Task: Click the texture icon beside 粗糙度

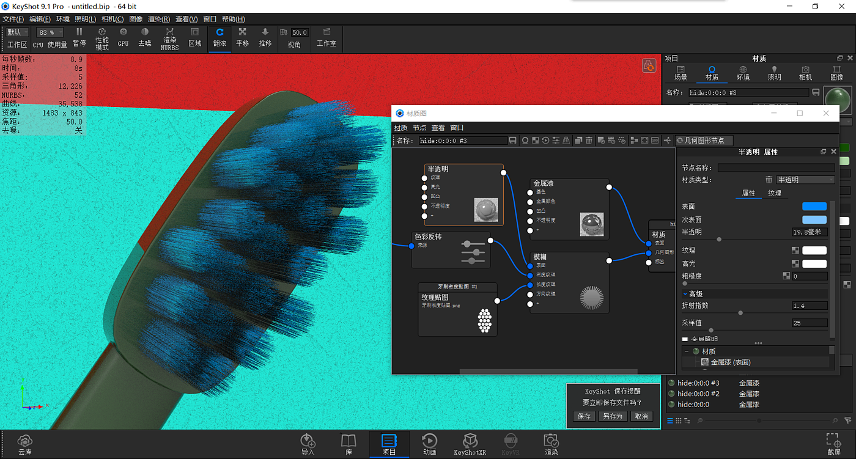Action: [x=786, y=276]
